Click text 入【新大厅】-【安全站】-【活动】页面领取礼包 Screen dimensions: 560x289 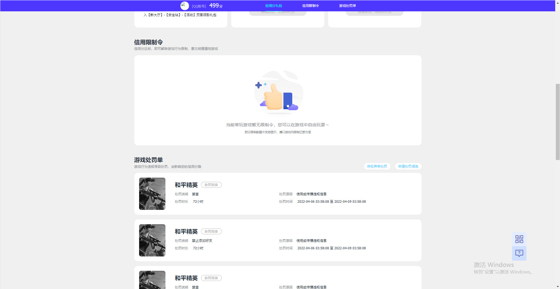click(x=180, y=15)
